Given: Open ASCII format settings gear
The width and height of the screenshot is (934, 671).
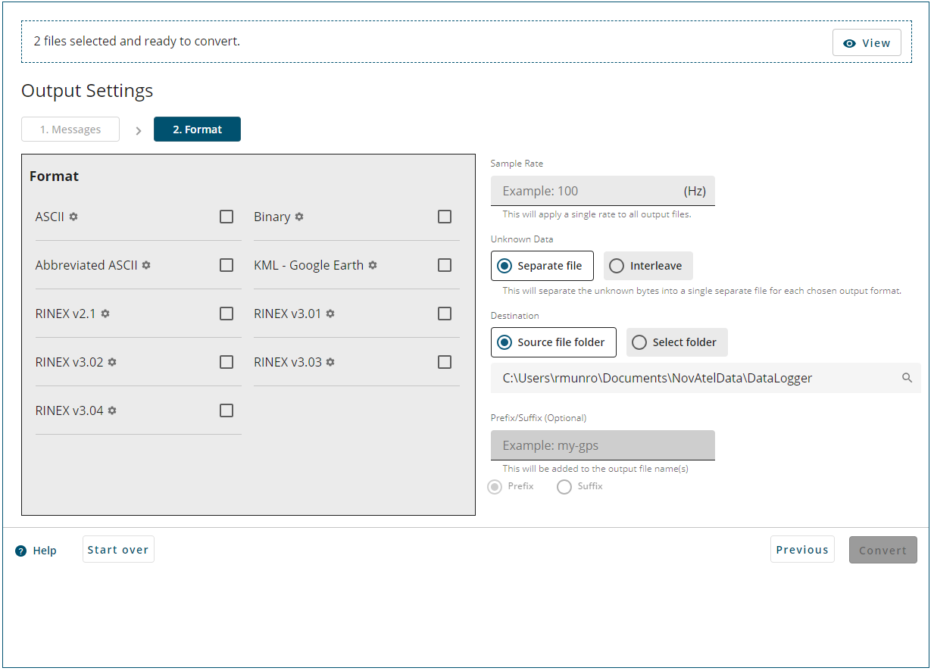Looking at the screenshot, I should coord(73,217).
